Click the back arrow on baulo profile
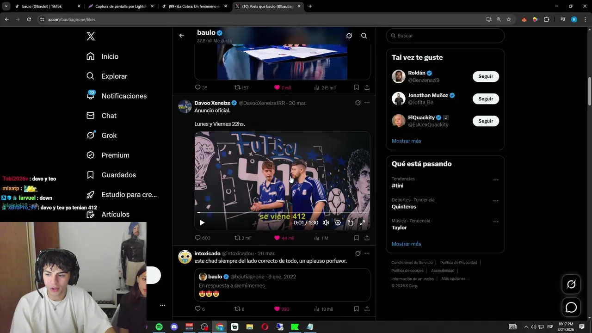The image size is (592, 333). tap(182, 36)
